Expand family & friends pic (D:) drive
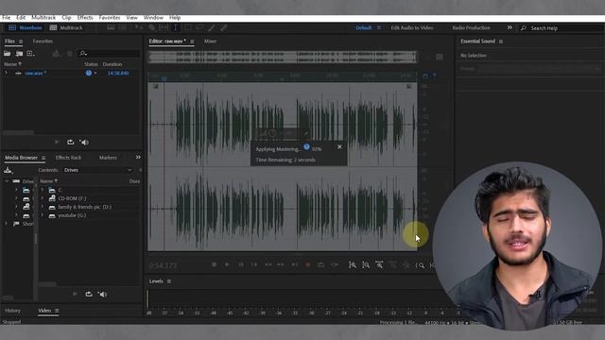Viewport: 605px width, 340px height. coord(43,207)
